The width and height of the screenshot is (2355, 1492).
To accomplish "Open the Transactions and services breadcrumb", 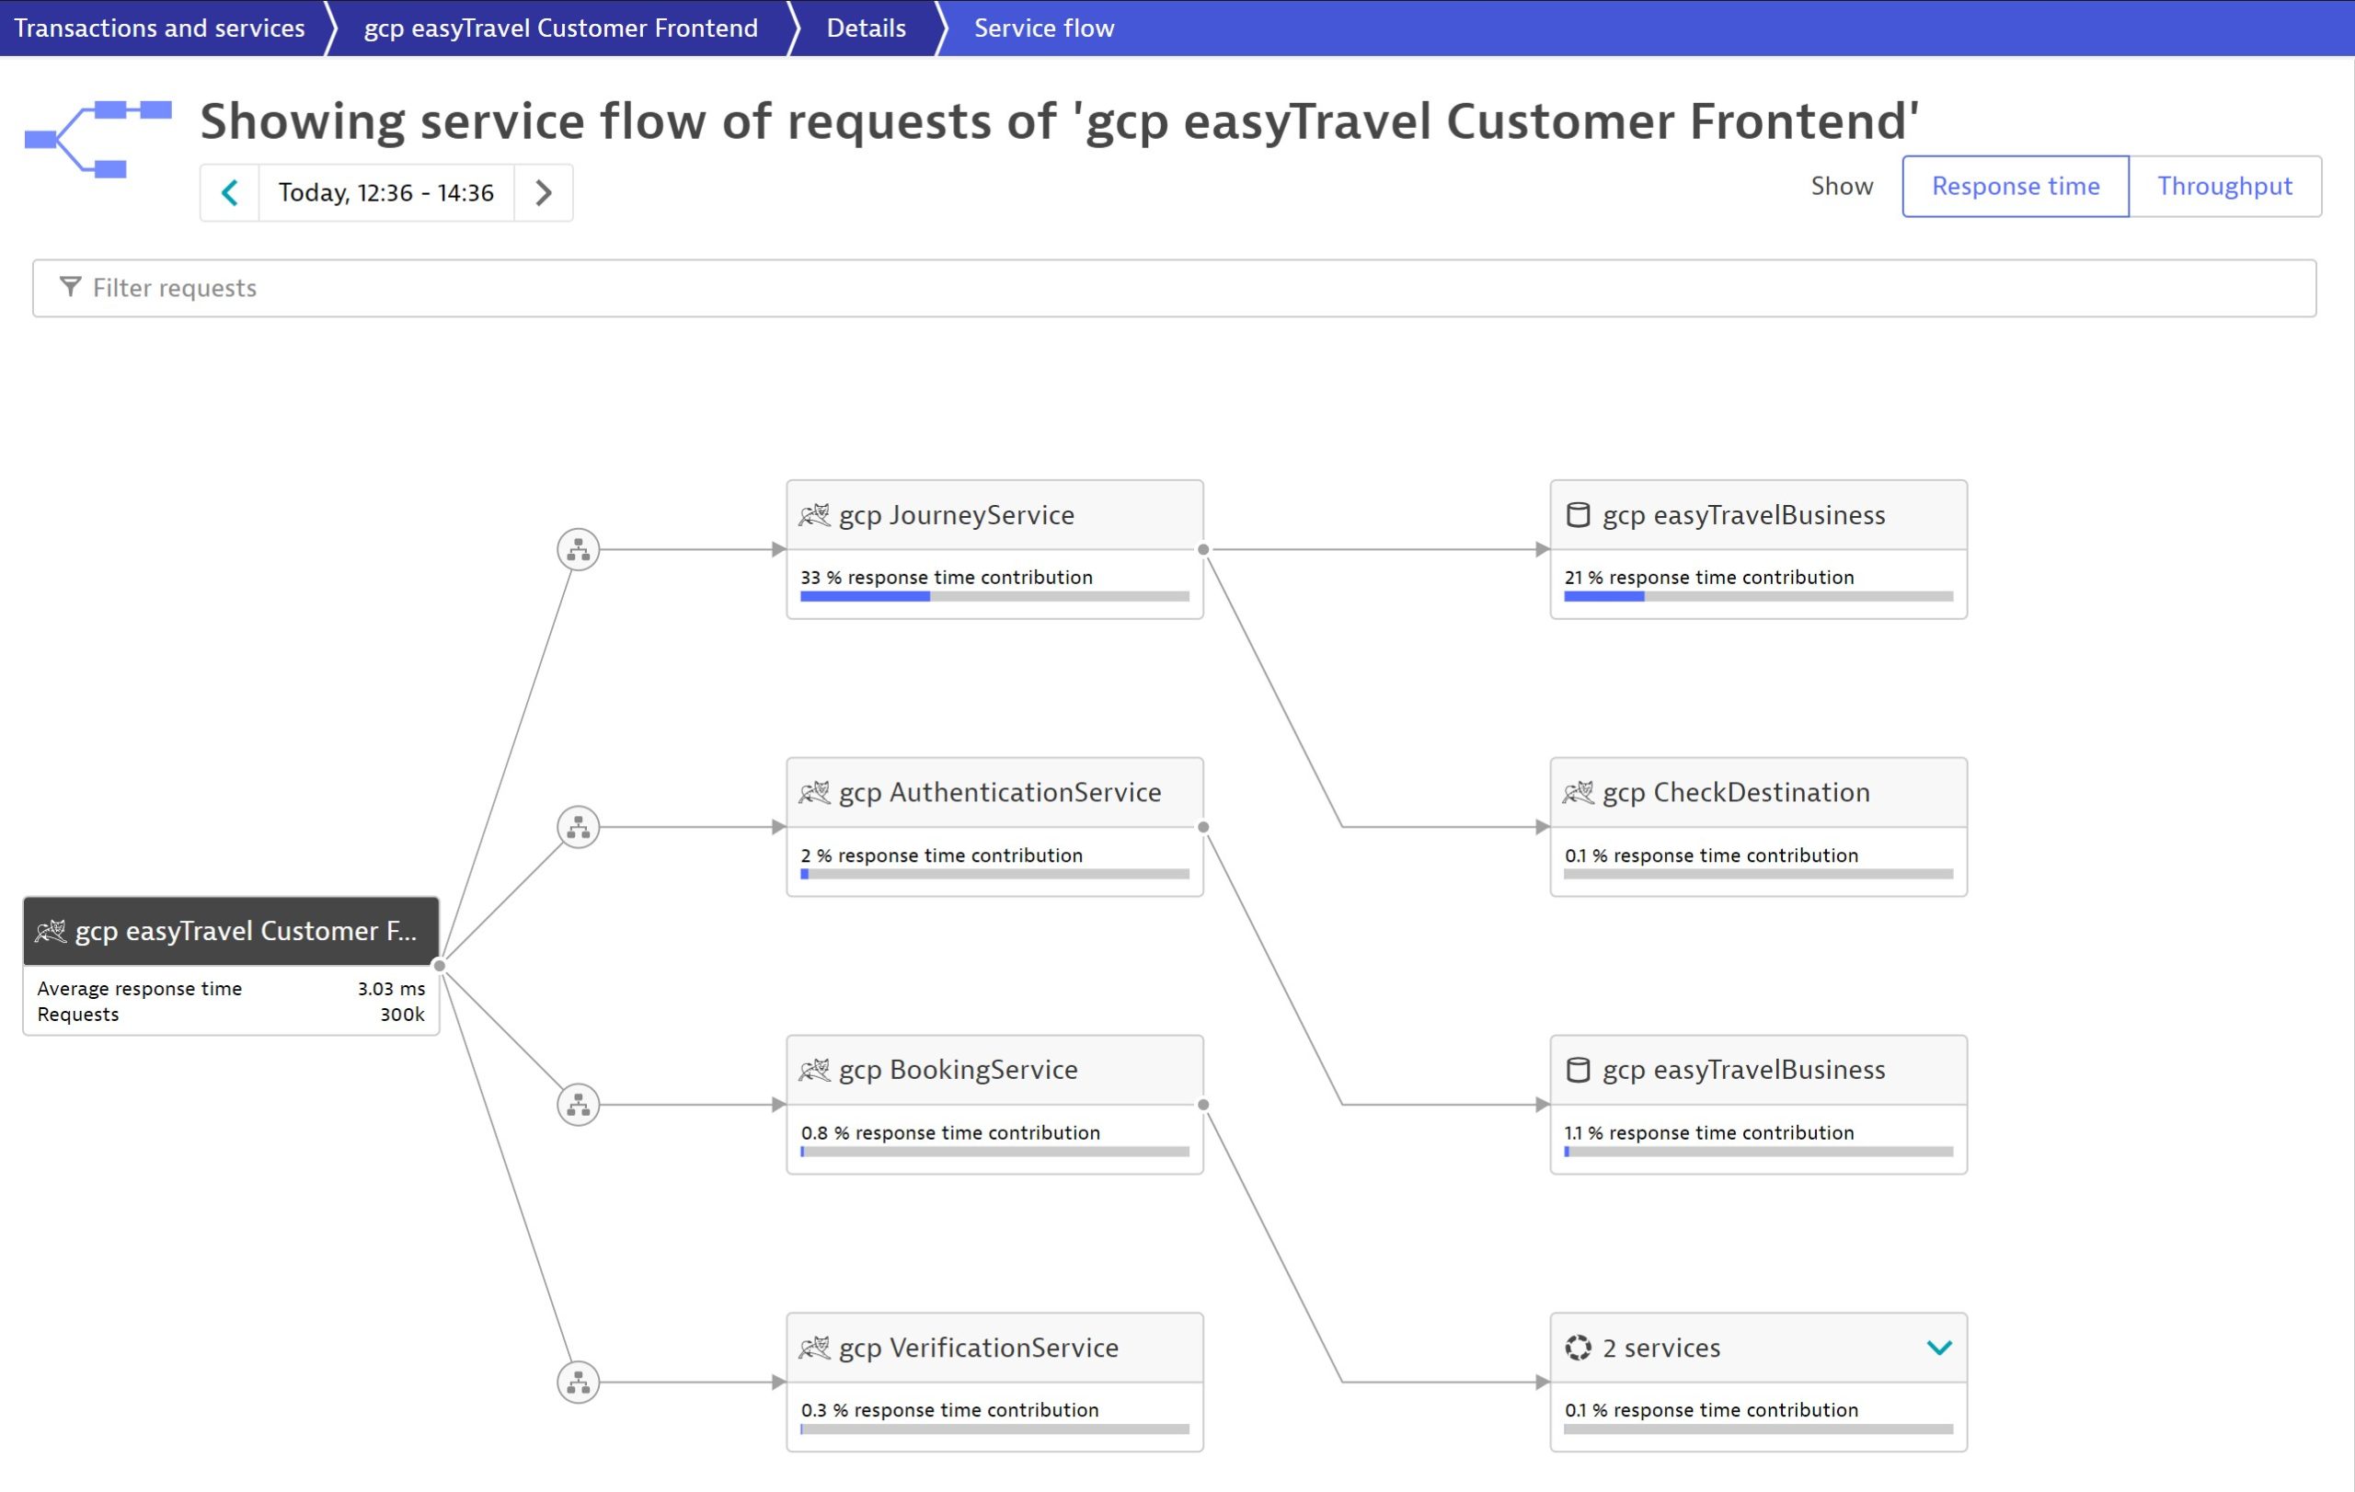I will pos(159,28).
